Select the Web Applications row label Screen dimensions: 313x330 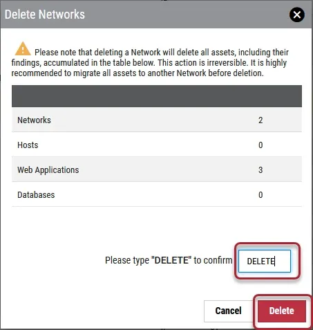[48, 170]
